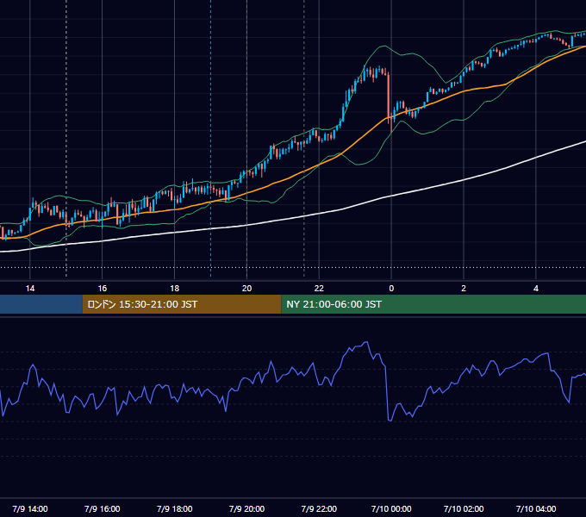
Task: Click the '7/9 20:00' date label
Action: coord(246,508)
